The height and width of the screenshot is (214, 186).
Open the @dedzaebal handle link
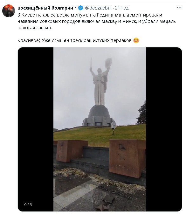pos(98,8)
